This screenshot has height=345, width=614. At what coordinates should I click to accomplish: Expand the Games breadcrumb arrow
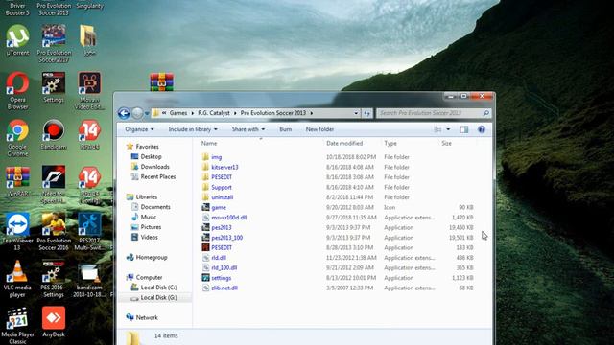[x=192, y=113]
